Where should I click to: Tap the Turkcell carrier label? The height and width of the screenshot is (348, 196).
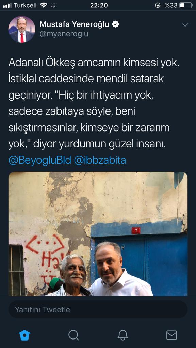click(x=25, y=5)
